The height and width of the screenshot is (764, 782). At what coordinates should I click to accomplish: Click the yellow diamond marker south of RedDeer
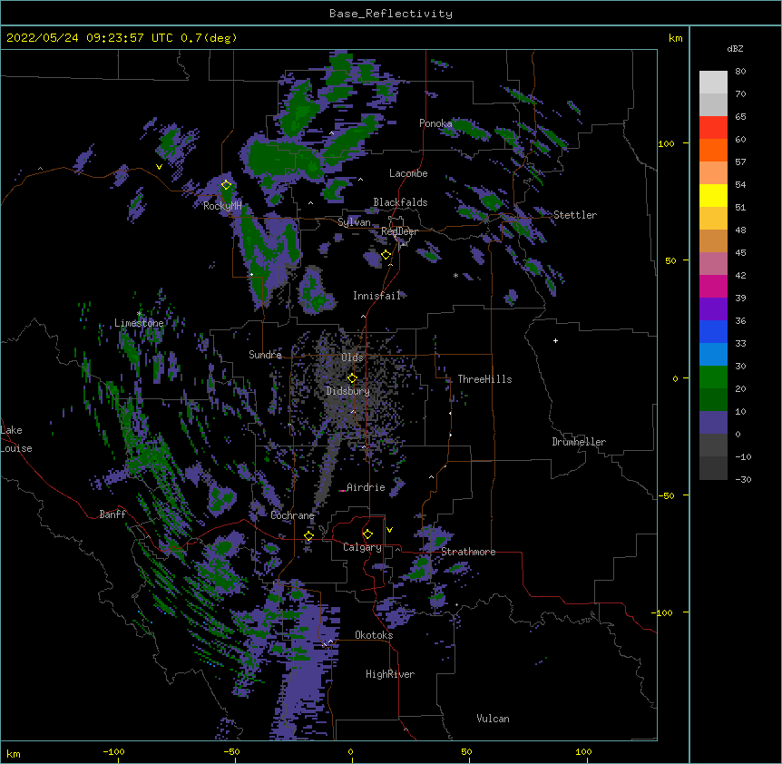click(386, 255)
